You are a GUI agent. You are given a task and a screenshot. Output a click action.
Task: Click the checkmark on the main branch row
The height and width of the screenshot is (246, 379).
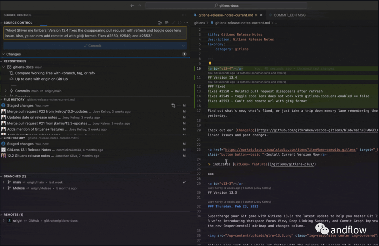[184, 182]
